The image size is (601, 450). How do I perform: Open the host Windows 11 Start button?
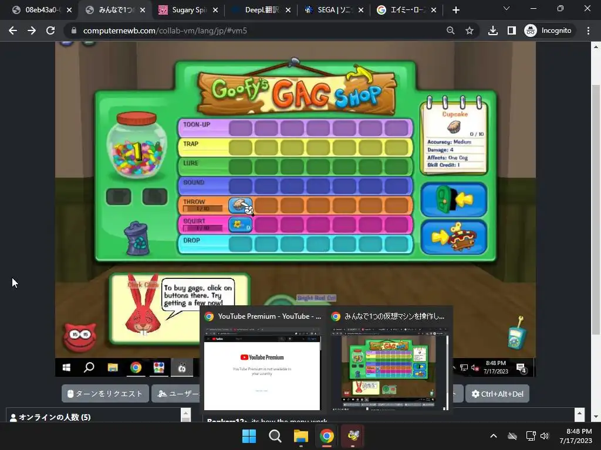[x=249, y=436]
